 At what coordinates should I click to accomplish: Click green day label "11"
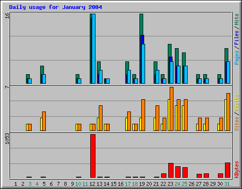pos(85,184)
